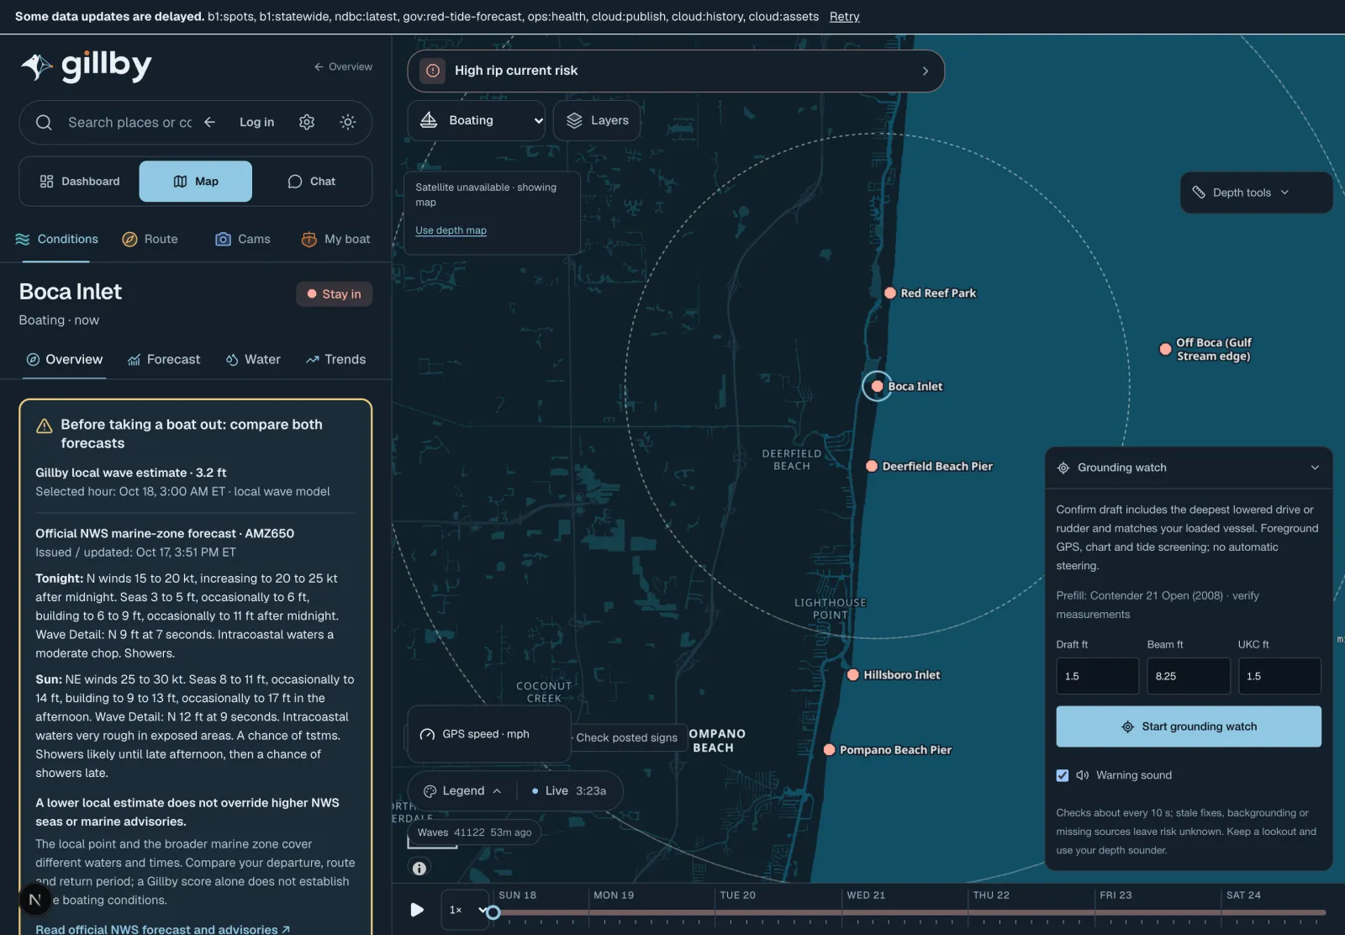Click the timeline scrubber handle
Screen dimensions: 1345x935
point(493,912)
